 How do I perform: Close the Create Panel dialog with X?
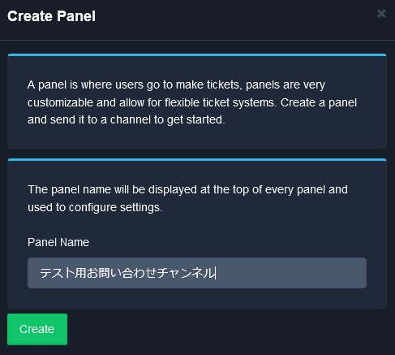pyautogui.click(x=381, y=14)
